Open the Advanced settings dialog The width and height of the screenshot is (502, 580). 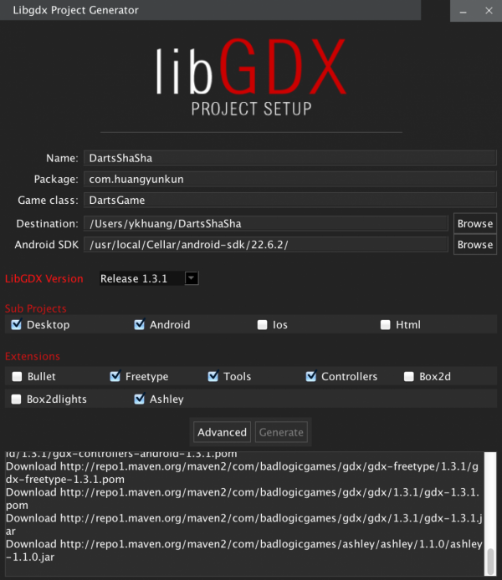coord(222,432)
